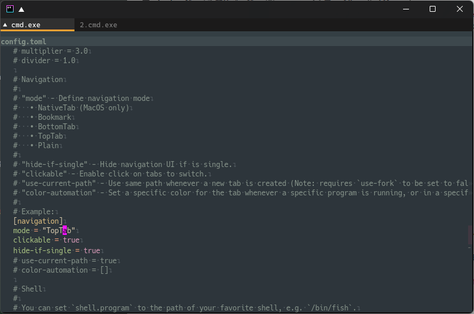The image size is (474, 314).
Task: Click the true value after clickable
Action: [x=72, y=240]
